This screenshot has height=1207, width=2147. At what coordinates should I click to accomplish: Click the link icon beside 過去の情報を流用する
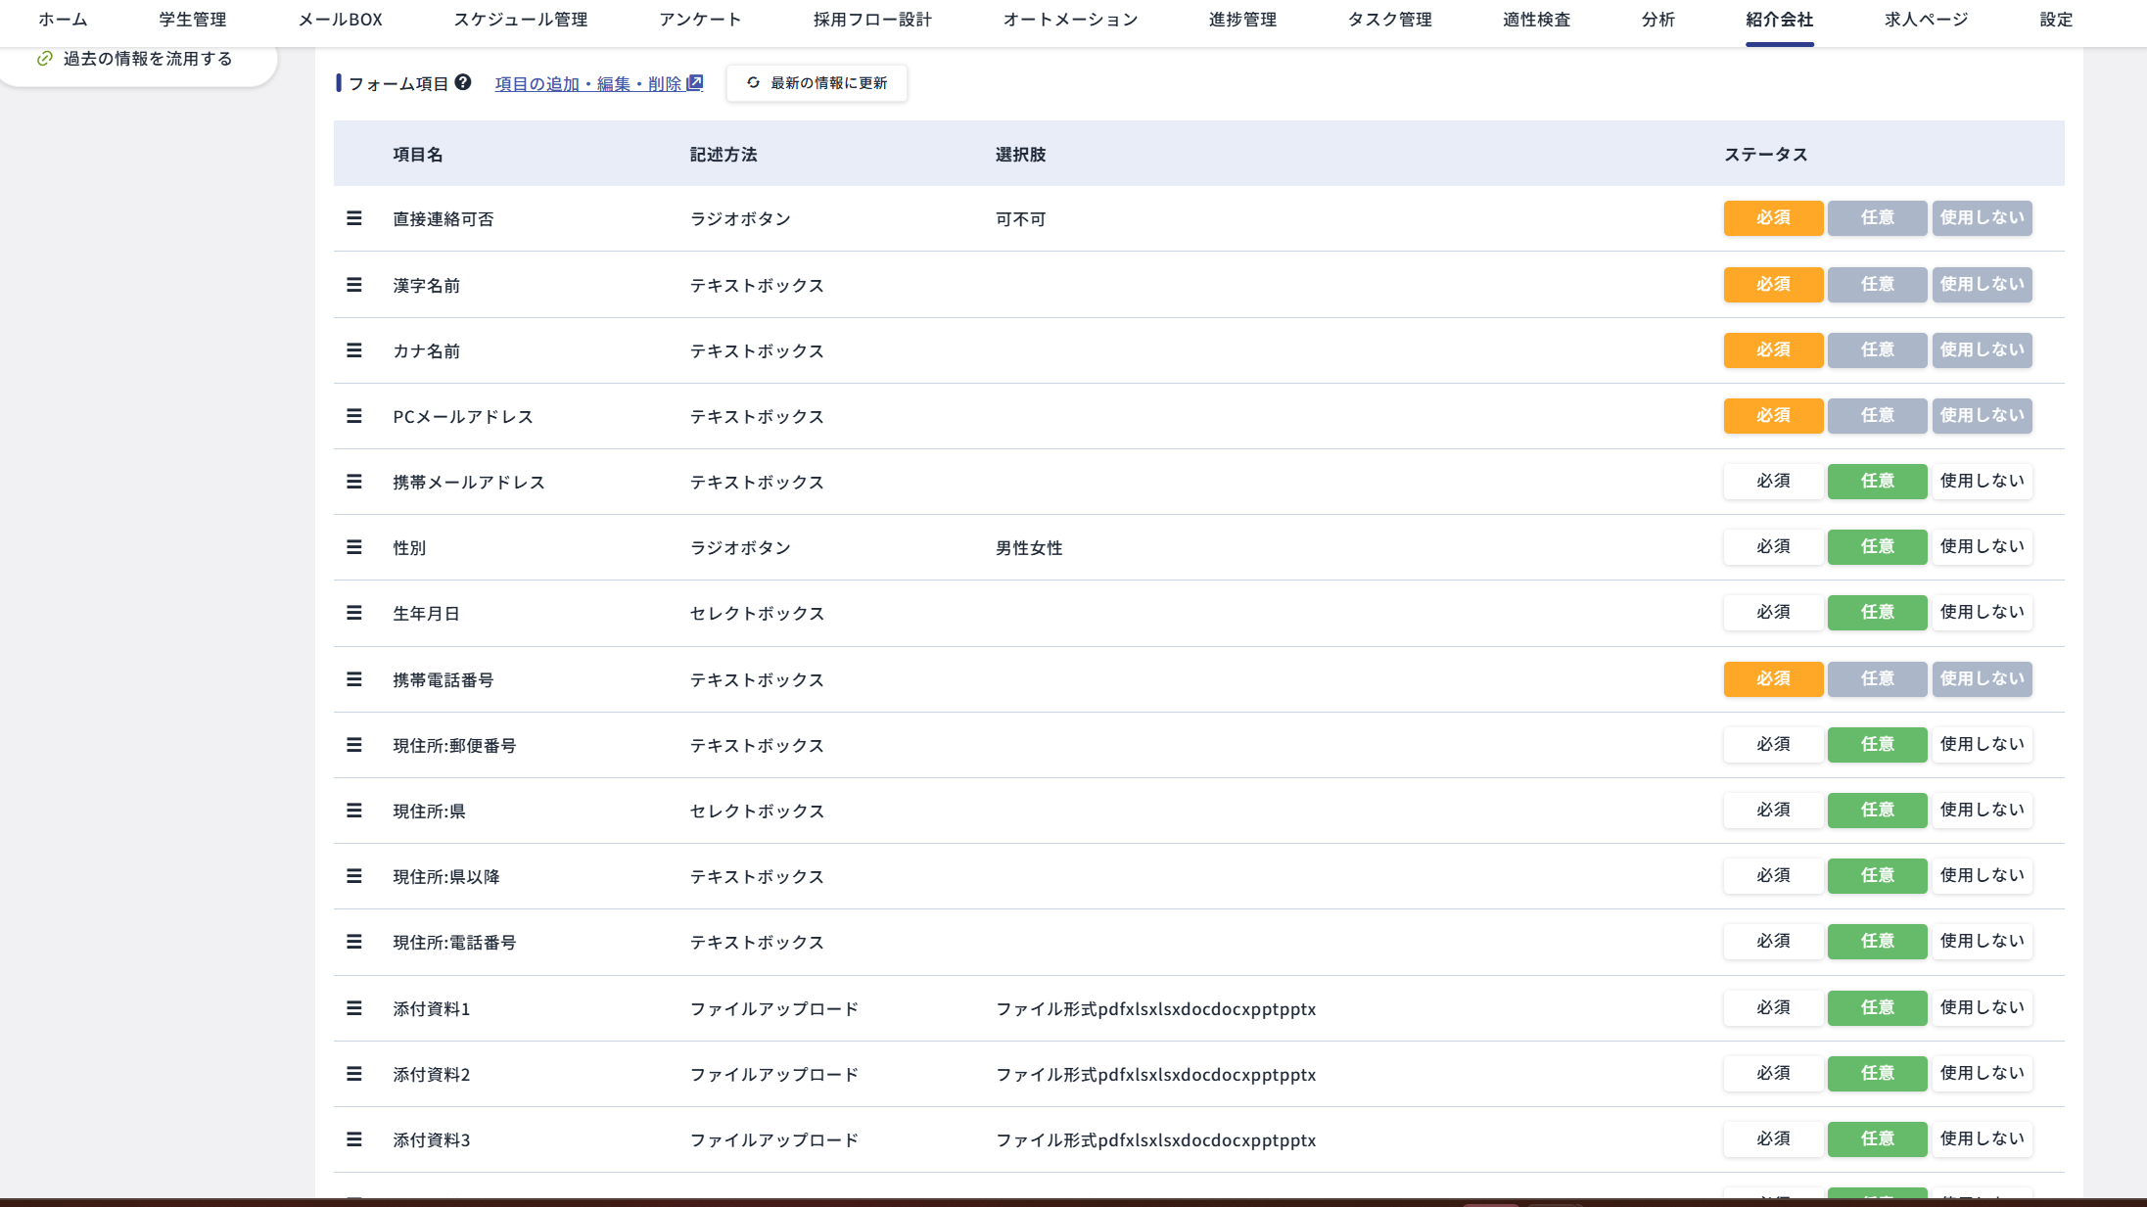tap(44, 59)
